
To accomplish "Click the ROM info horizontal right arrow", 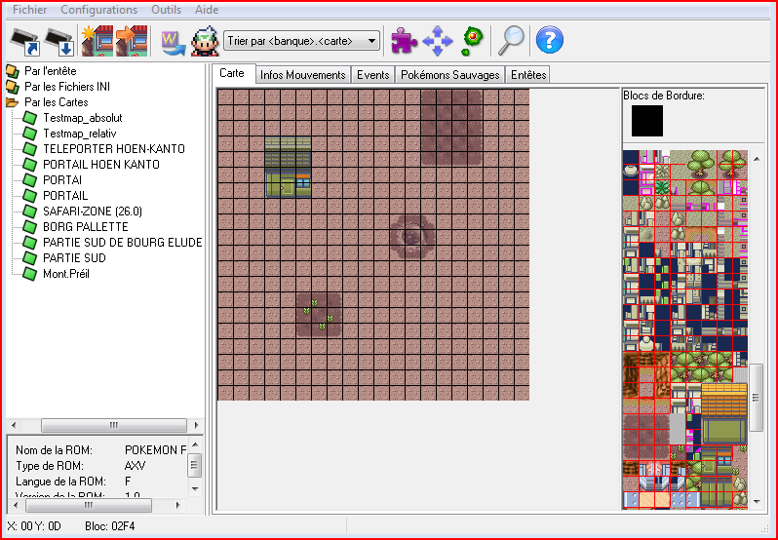I will click(178, 505).
